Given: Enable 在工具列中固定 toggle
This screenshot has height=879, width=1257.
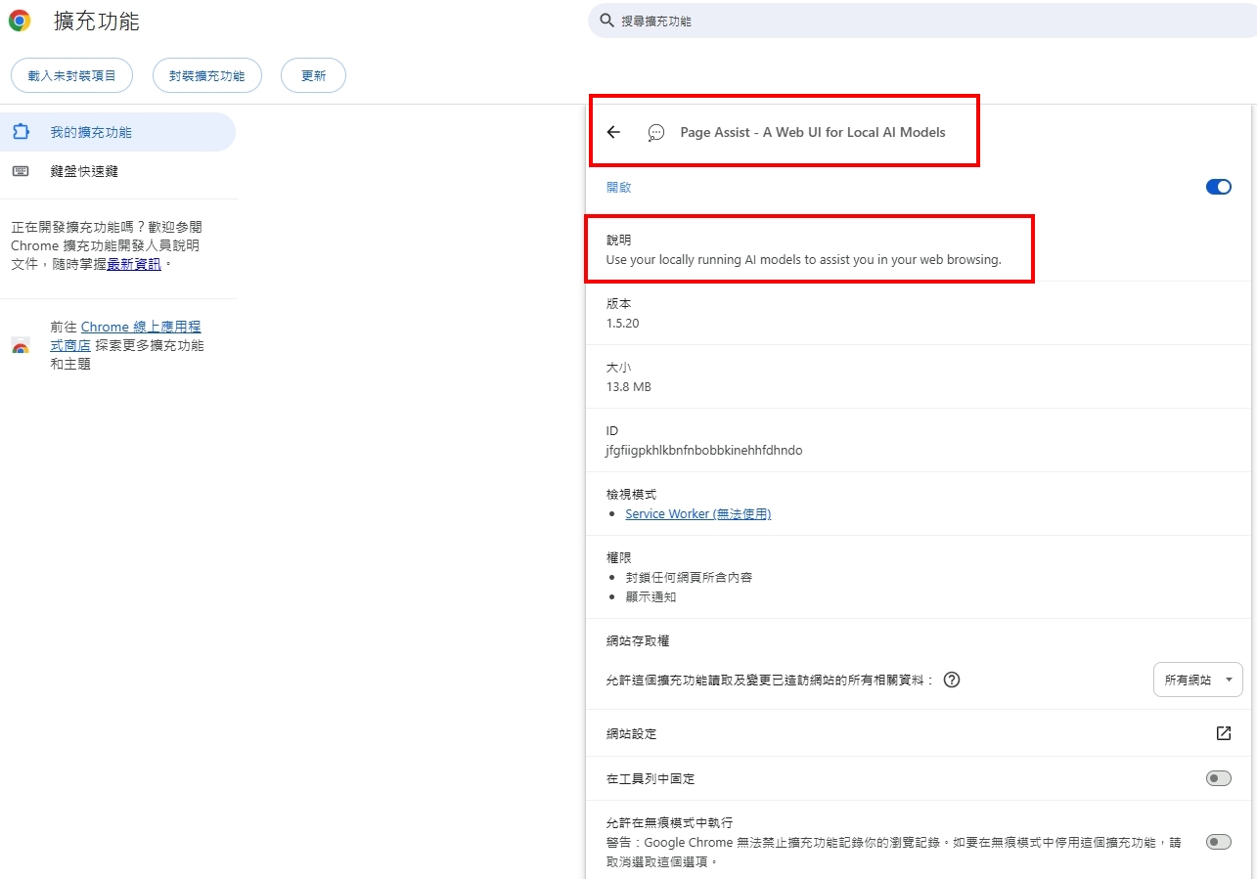Looking at the screenshot, I should pos(1218,778).
